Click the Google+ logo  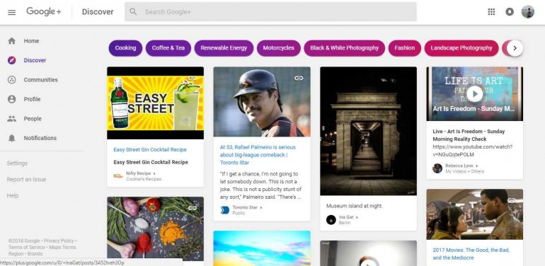(44, 11)
